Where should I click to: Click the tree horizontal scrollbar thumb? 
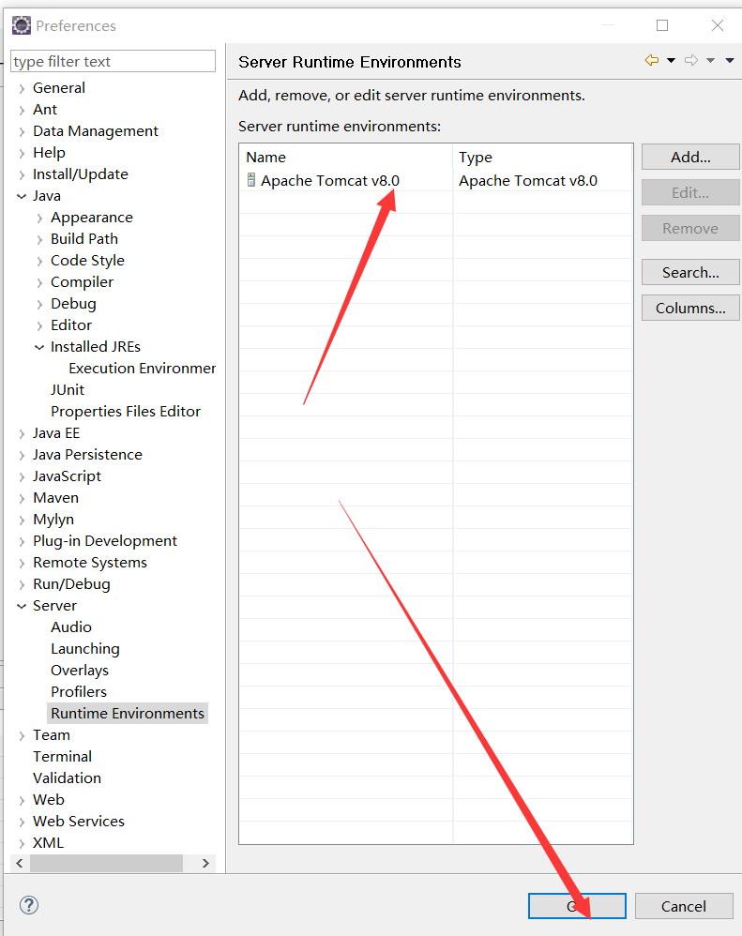tap(106, 863)
